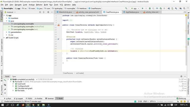The height and width of the screenshot is (107, 190).
Task: Open the Refactor menu
Action: (39, 5)
